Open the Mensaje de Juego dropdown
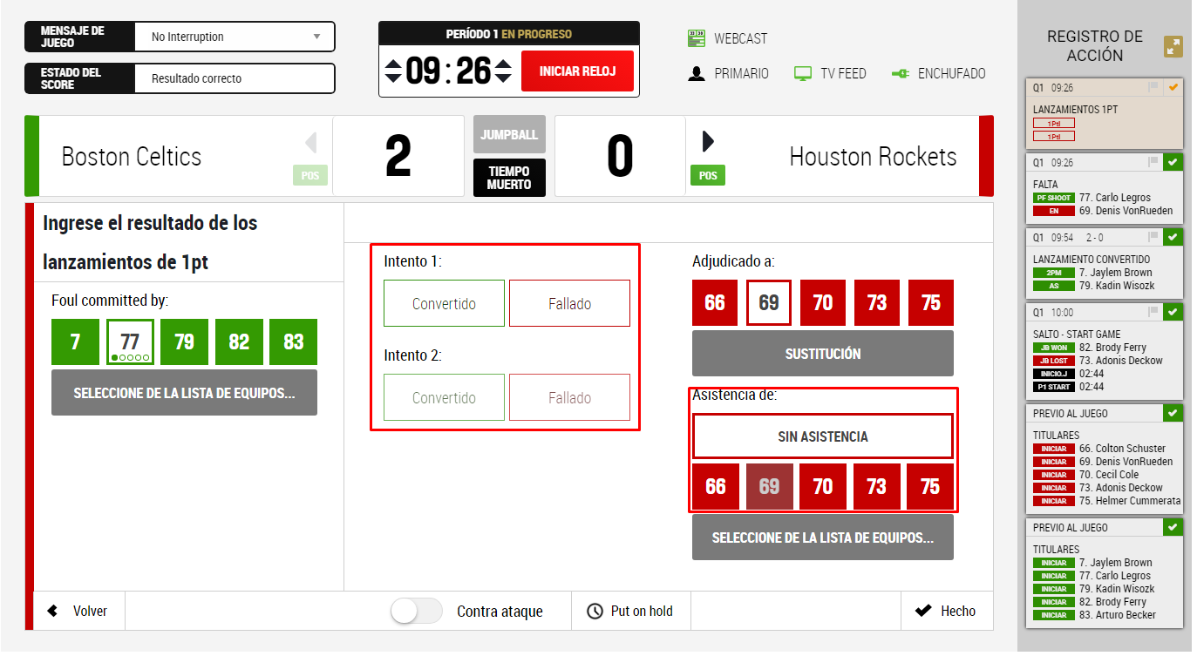 click(235, 37)
